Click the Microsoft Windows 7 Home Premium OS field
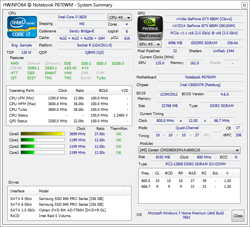 pos(186,215)
